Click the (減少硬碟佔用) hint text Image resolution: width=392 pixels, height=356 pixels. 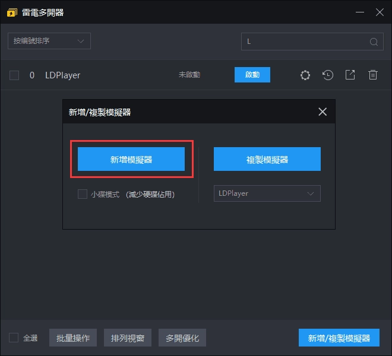150,195
